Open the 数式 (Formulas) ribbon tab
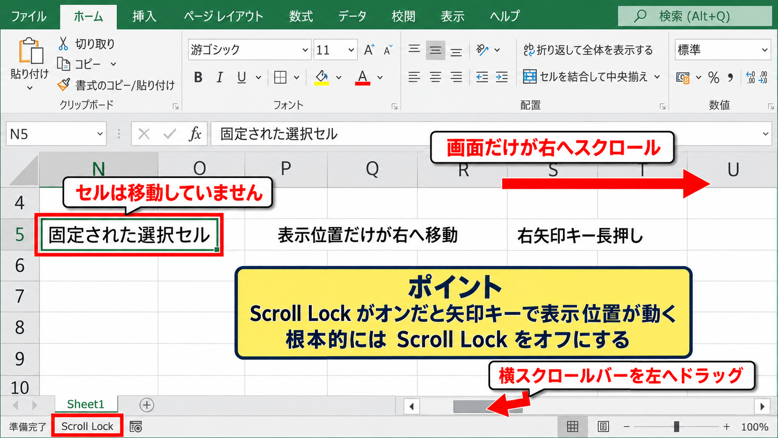Image resolution: width=778 pixels, height=438 pixels. pos(301,16)
